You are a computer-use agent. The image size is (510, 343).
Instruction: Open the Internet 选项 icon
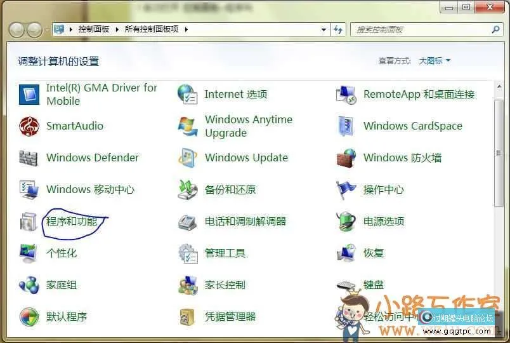pyautogui.click(x=187, y=95)
